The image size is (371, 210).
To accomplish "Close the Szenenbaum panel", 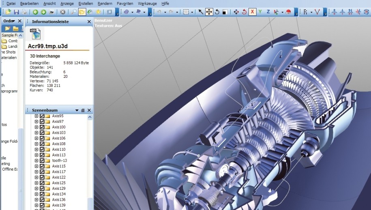I will point(89,110).
